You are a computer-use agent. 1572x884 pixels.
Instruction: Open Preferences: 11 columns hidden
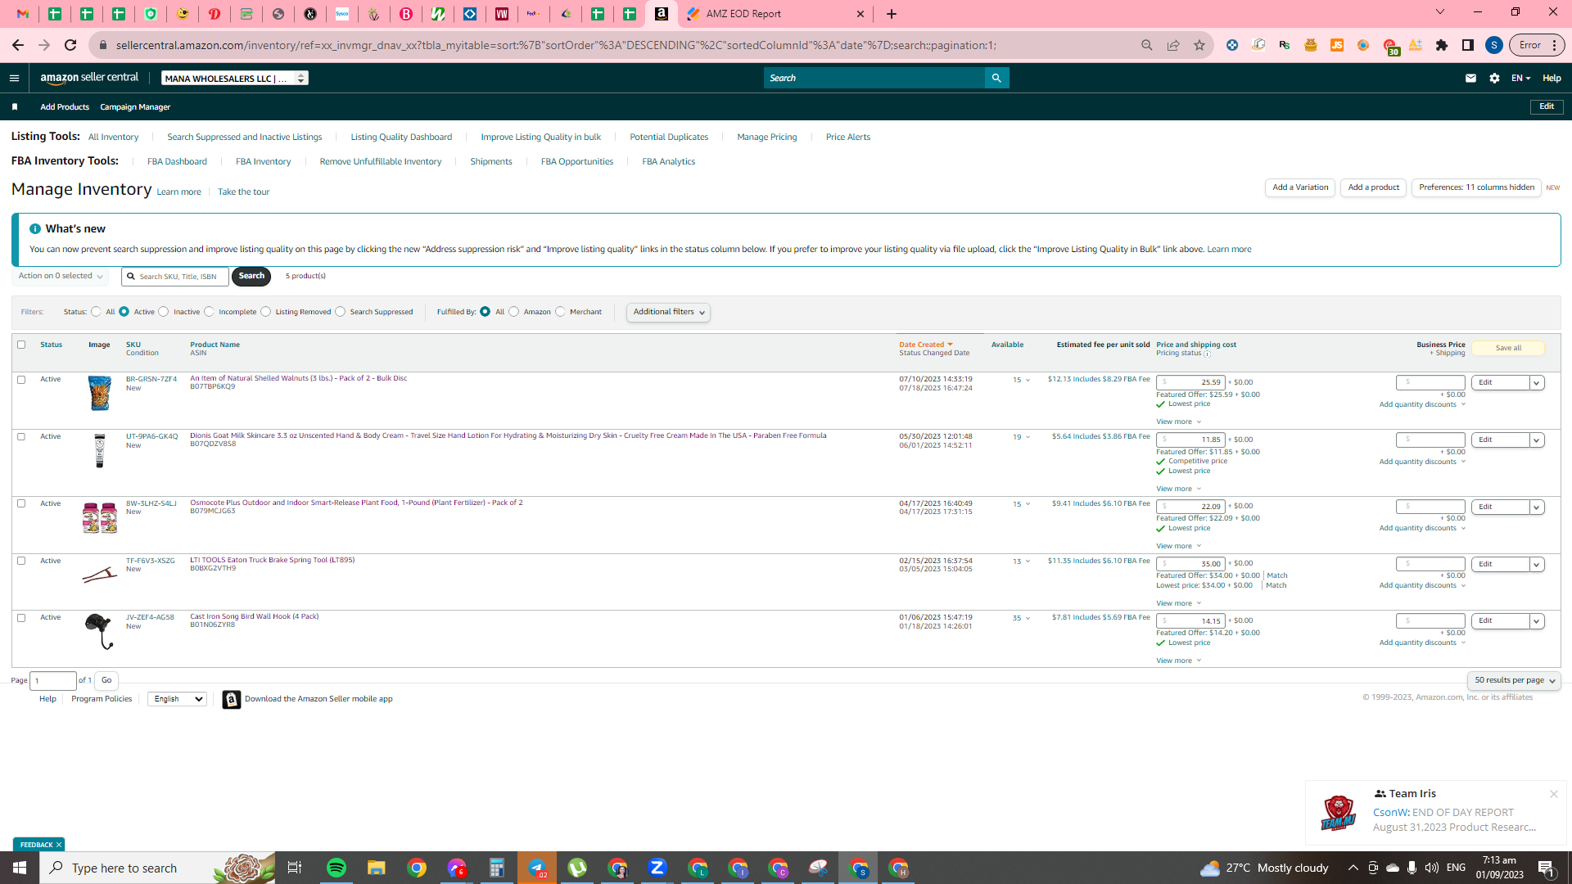click(1476, 188)
